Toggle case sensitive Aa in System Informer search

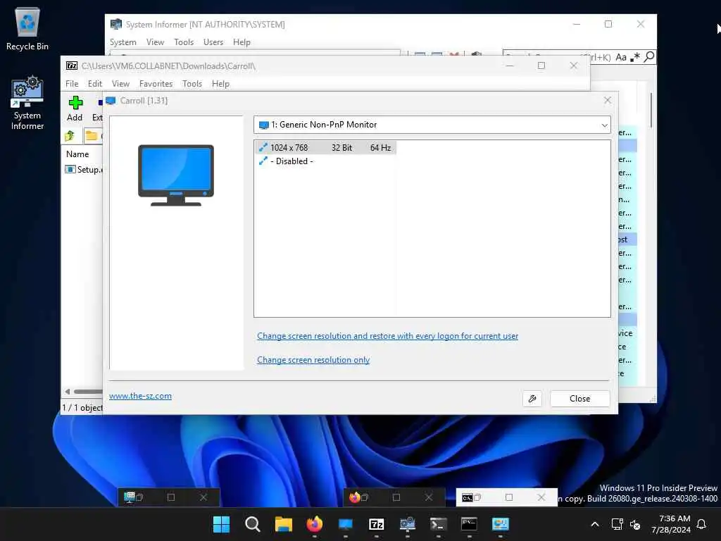coord(621,57)
